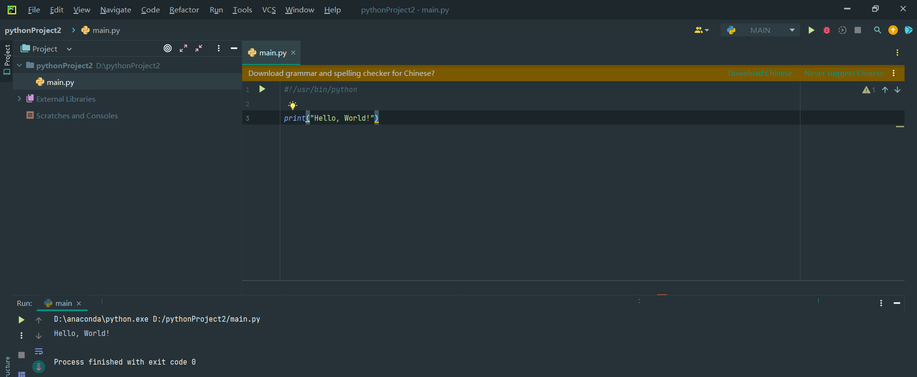Click the yellow lightbulb intention icon
The width and height of the screenshot is (917, 377).
pos(293,105)
